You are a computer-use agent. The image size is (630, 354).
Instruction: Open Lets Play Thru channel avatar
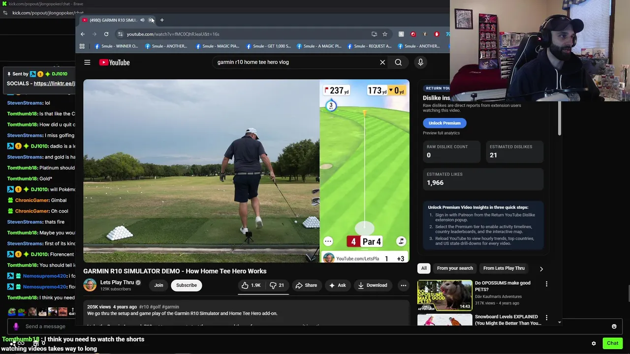click(90, 285)
